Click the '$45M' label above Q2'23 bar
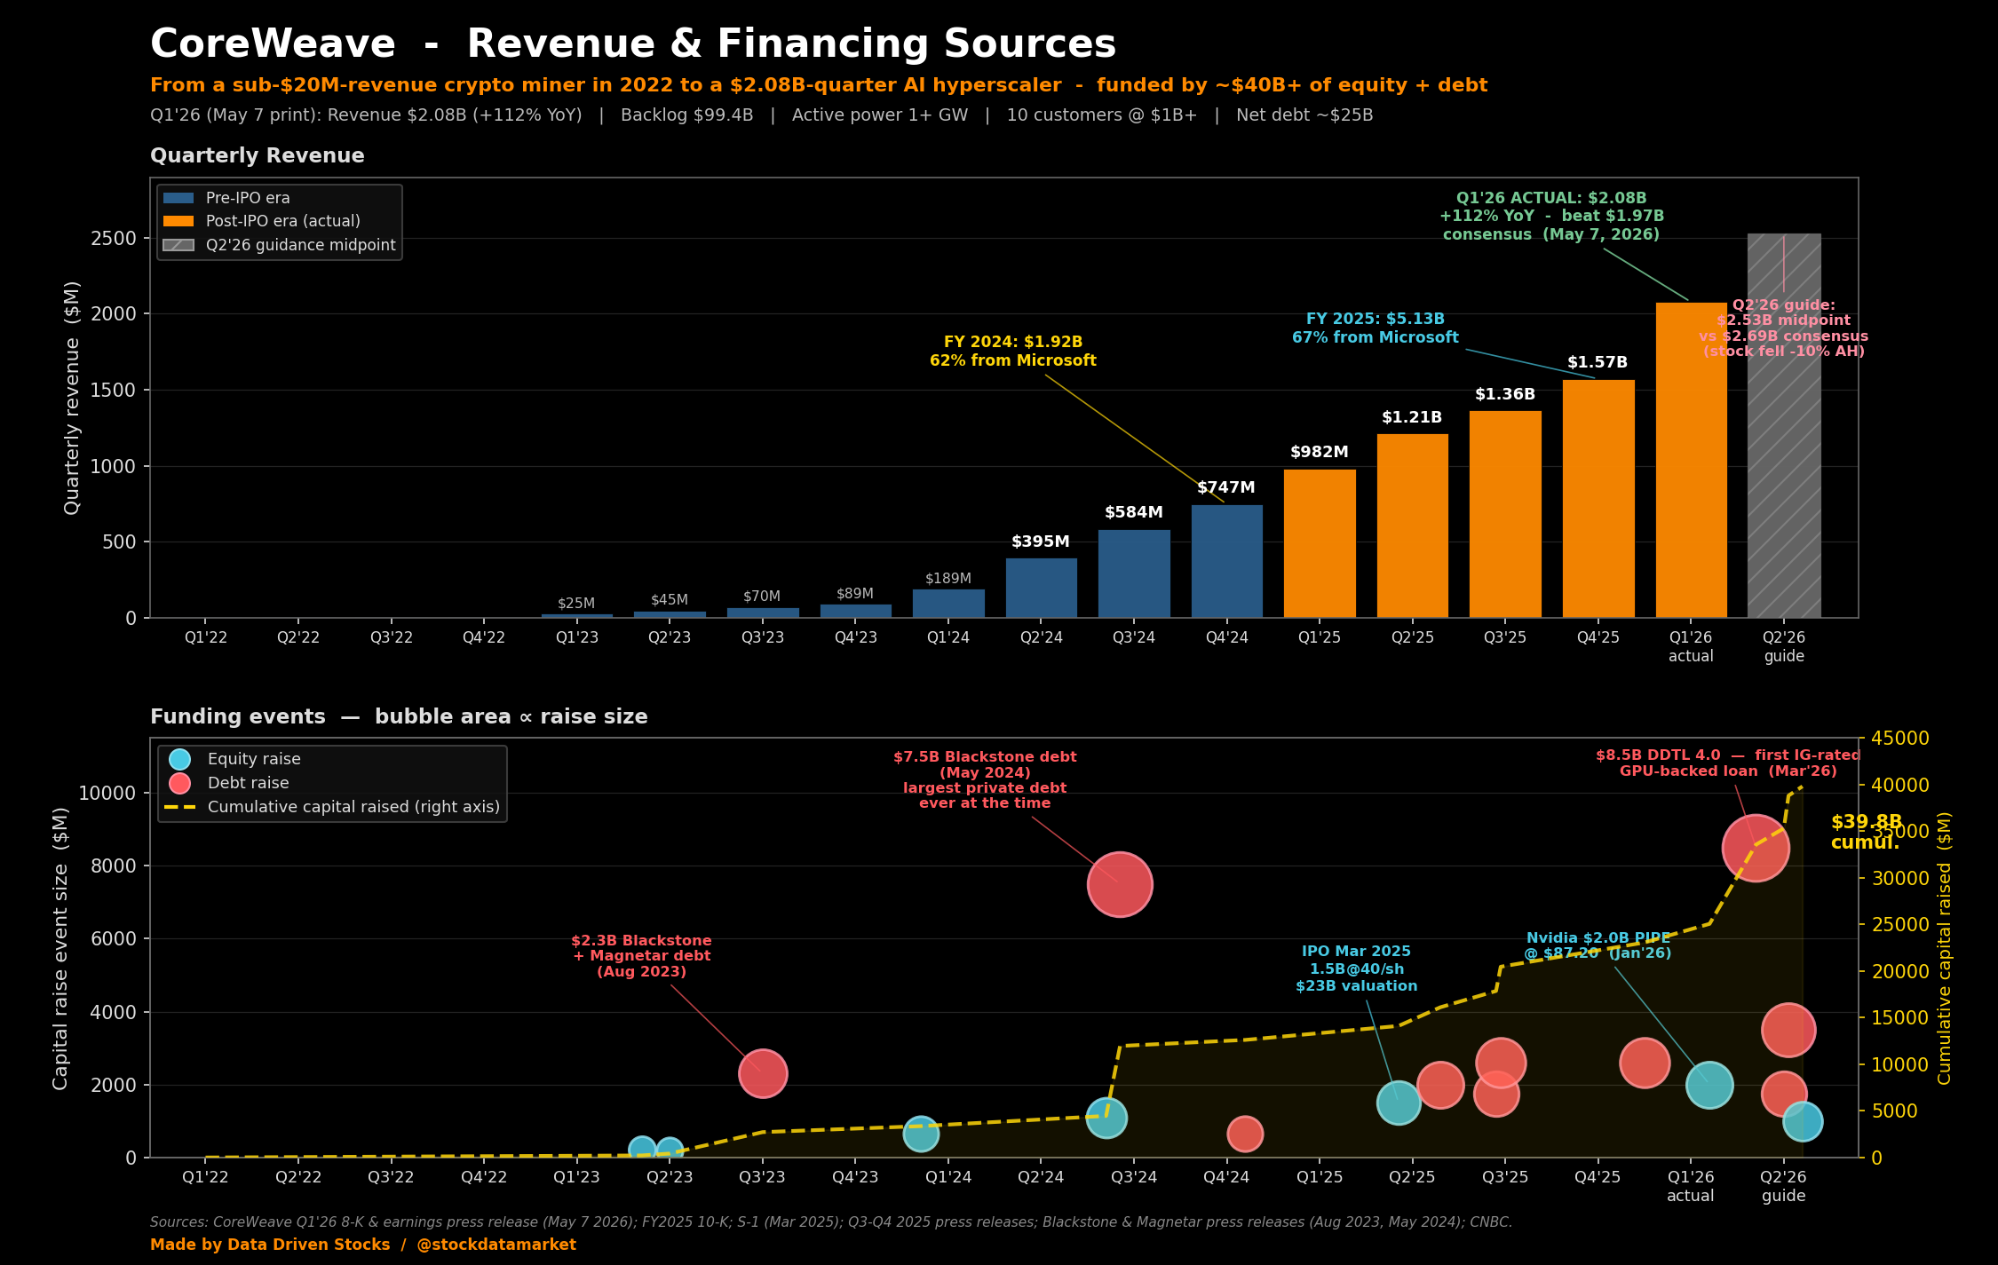Screen dimensions: 1998x1265 [x=670, y=600]
